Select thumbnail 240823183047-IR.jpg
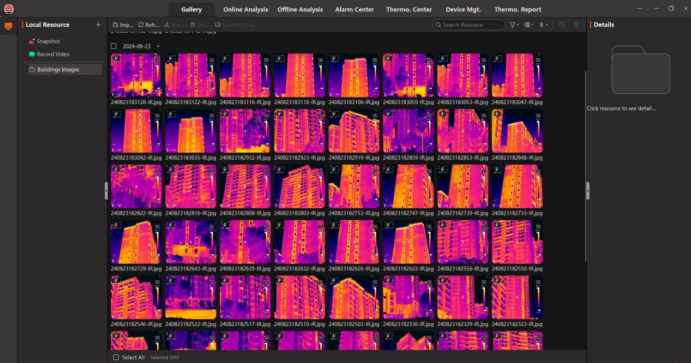 point(517,75)
